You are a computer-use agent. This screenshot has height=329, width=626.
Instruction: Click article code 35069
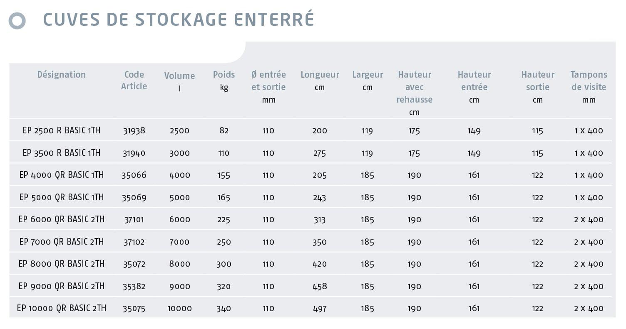[134, 197]
